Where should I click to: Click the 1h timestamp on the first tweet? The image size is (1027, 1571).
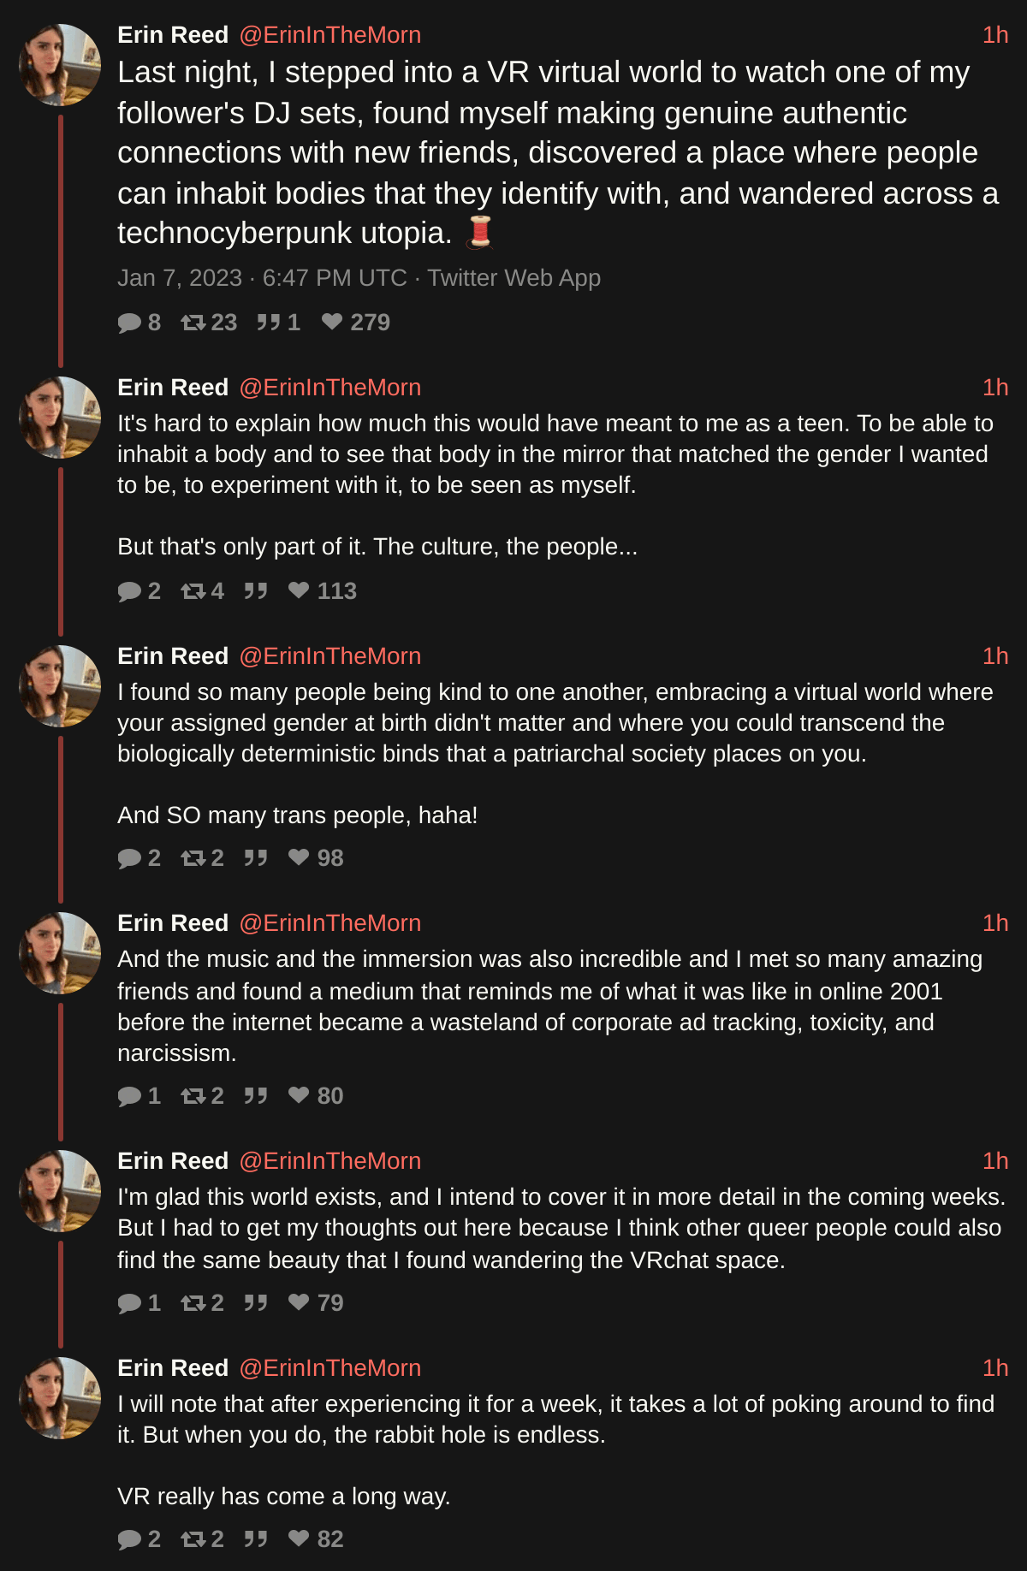tap(995, 35)
